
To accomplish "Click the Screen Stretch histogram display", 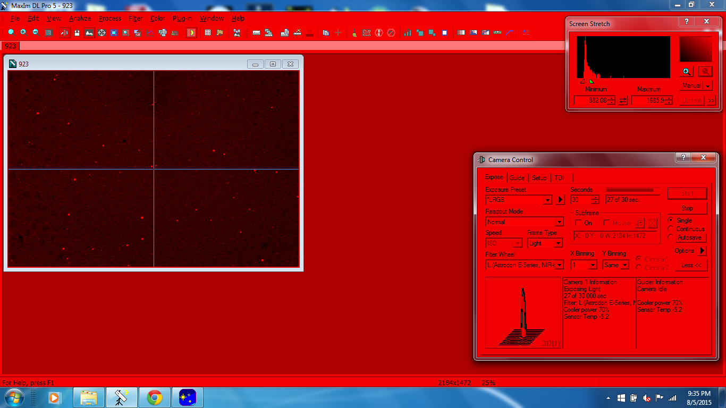I will pos(623,57).
